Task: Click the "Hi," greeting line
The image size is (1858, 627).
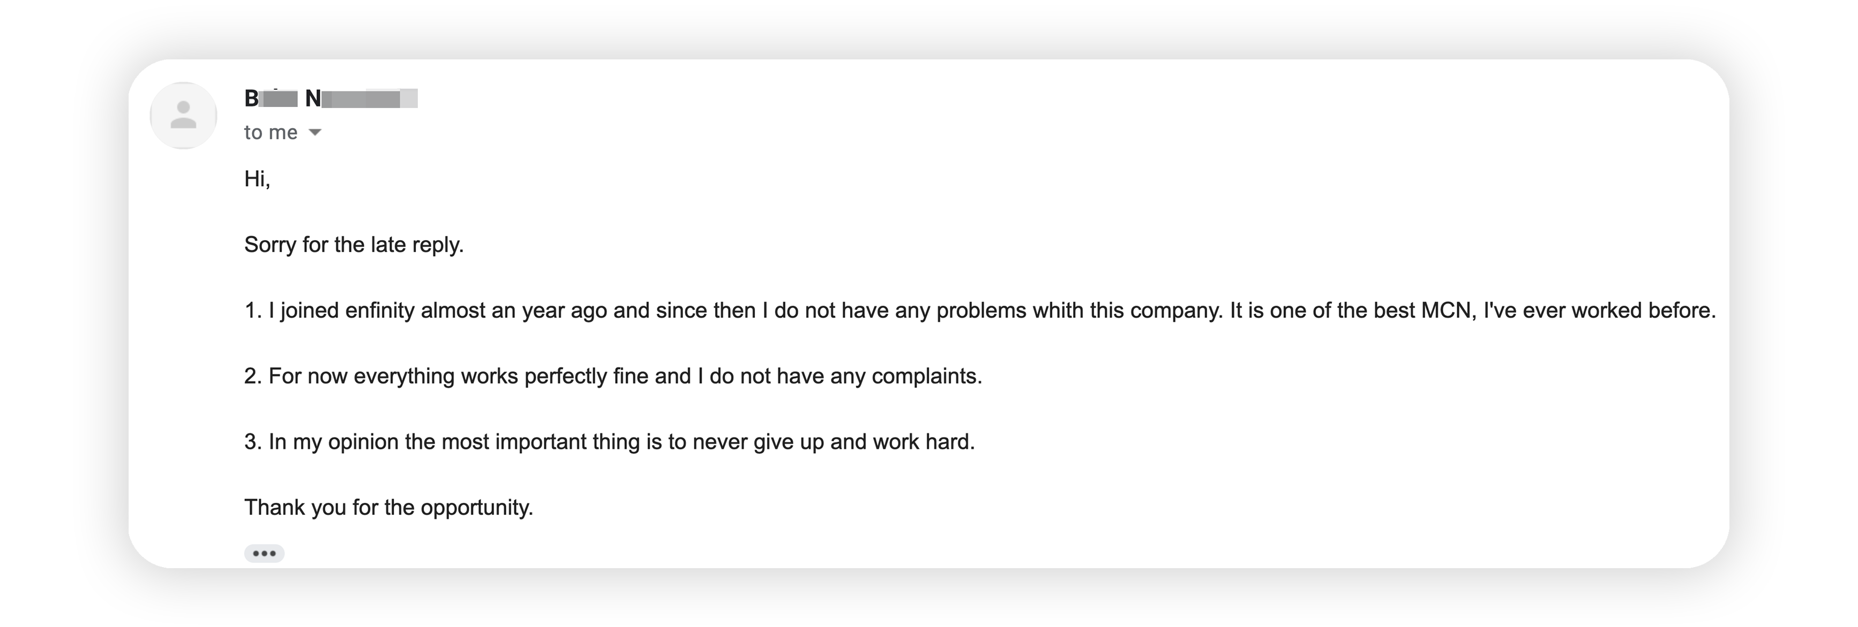Action: pyautogui.click(x=258, y=179)
